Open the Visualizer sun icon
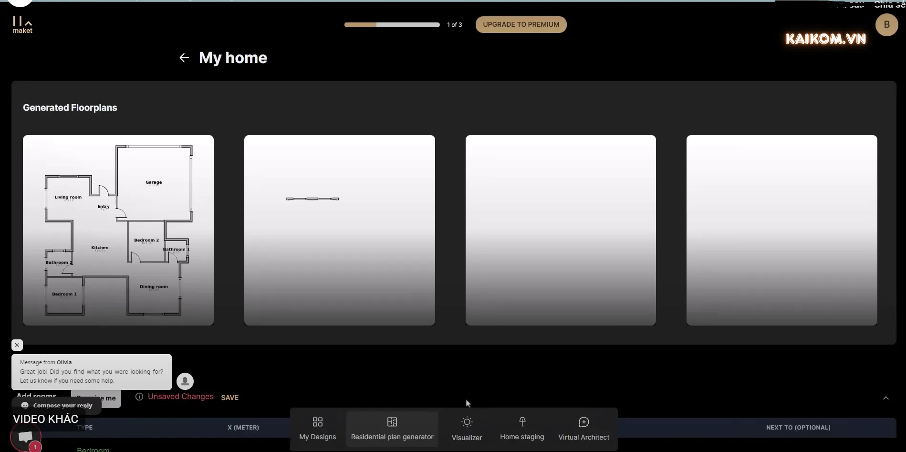The width and height of the screenshot is (906, 452). point(467,422)
